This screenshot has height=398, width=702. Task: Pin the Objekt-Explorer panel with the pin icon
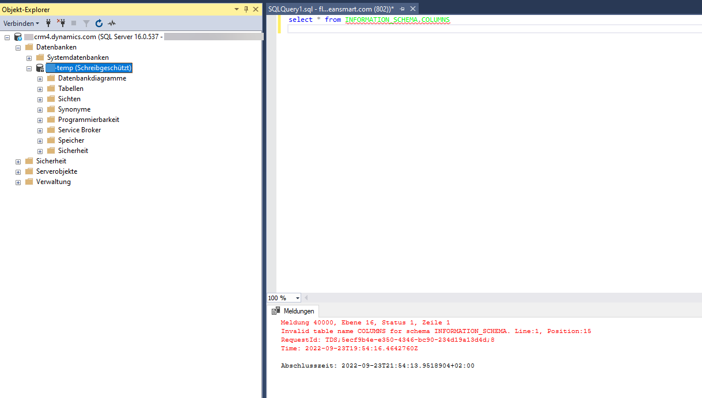pos(245,9)
